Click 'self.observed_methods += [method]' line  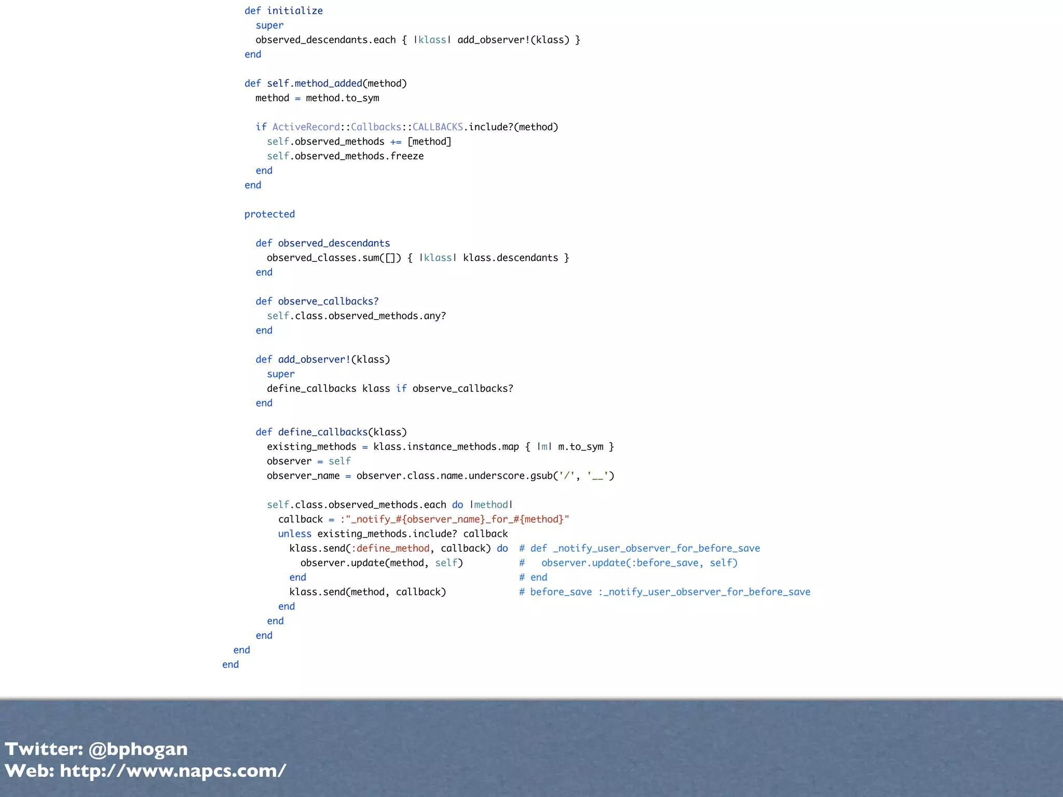[359, 142]
